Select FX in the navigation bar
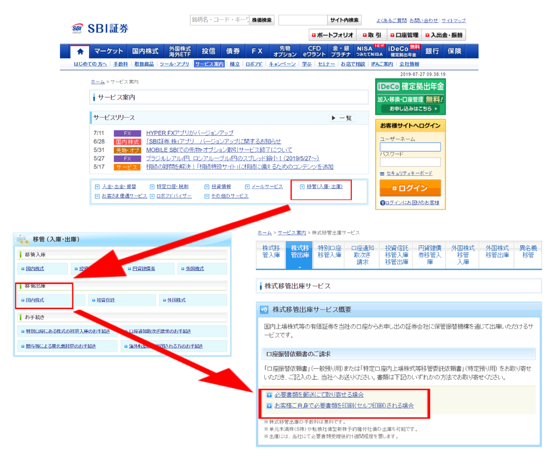This screenshot has height=455, width=549. [x=257, y=51]
